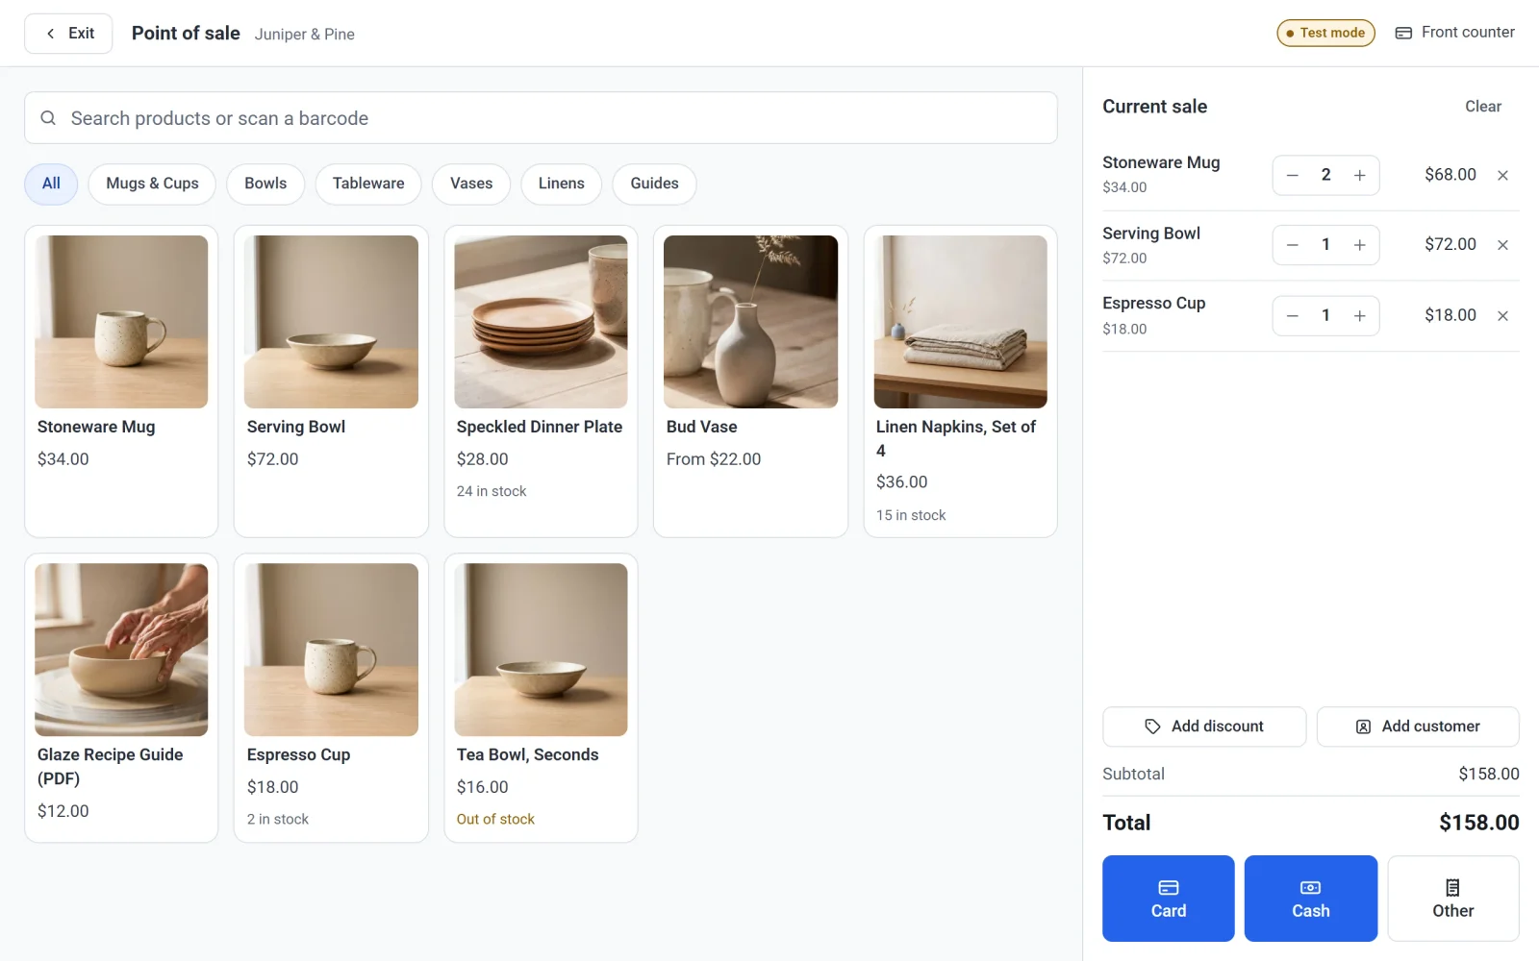Add Serving Bowl product photo card

331,322
